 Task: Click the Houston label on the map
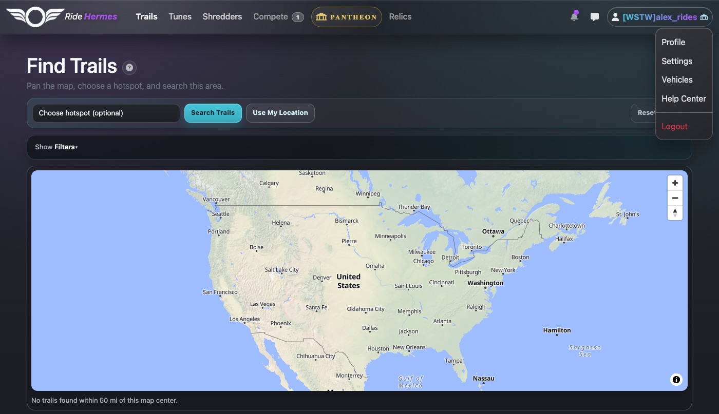378,348
